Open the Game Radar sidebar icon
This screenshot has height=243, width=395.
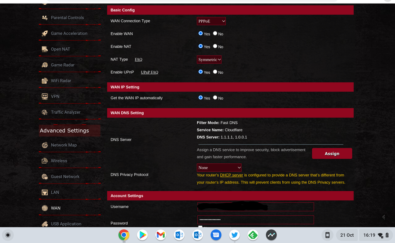click(45, 65)
